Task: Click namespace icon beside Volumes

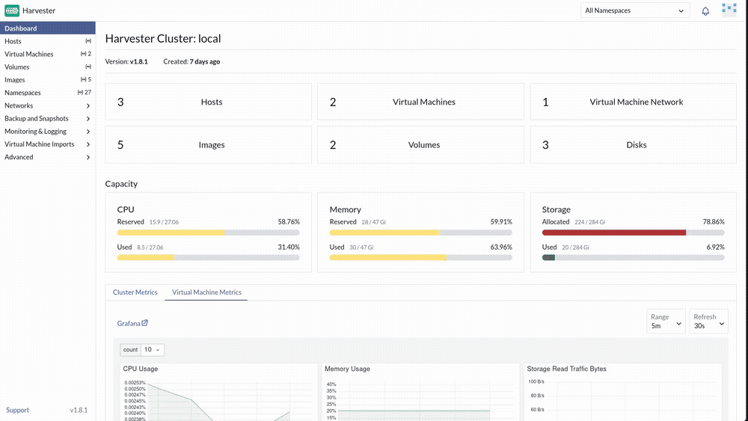Action: point(88,67)
